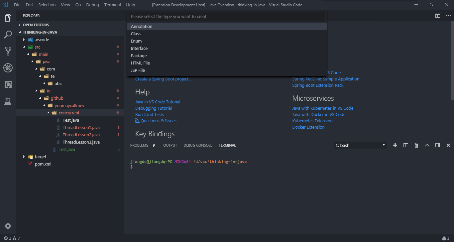Open Spring PetClinic Sample Application link
The height and width of the screenshot is (242, 454).
pos(326,79)
